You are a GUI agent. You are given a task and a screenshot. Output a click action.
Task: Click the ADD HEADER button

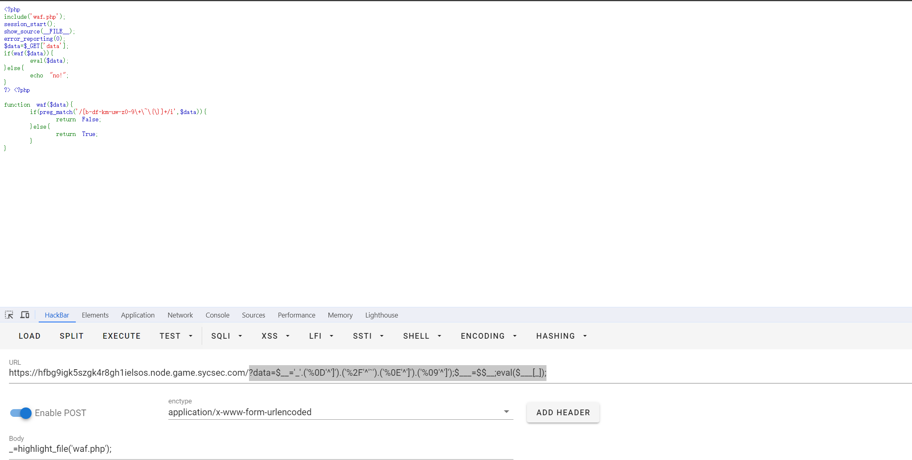(x=563, y=412)
